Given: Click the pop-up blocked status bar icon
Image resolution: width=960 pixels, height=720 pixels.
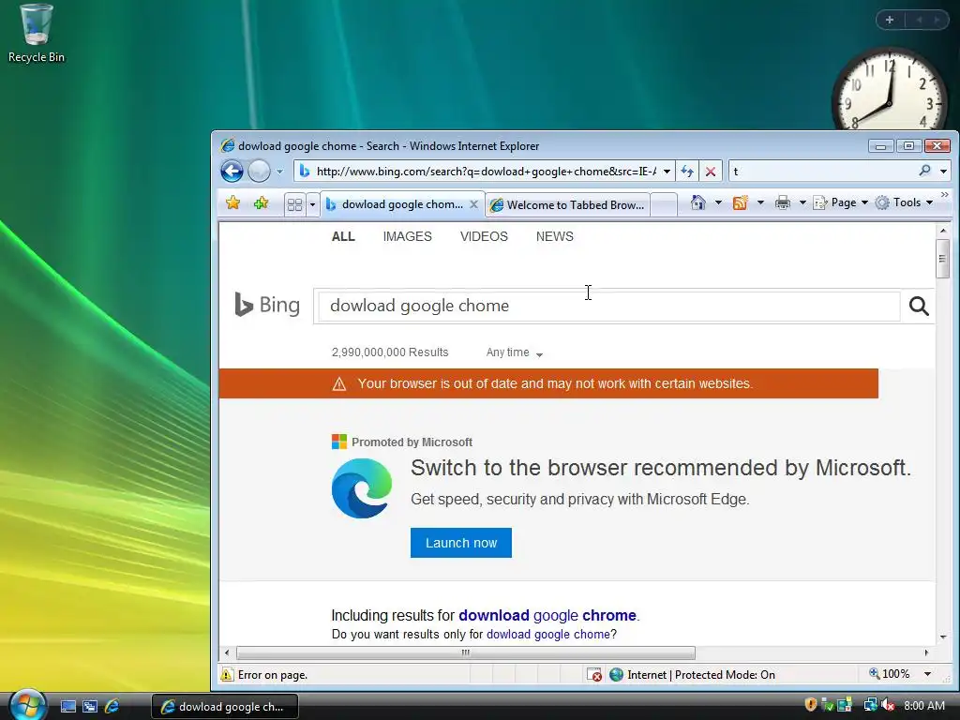Looking at the screenshot, I should tap(593, 675).
